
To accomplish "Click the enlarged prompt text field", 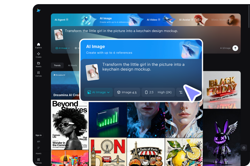I will [143, 67].
